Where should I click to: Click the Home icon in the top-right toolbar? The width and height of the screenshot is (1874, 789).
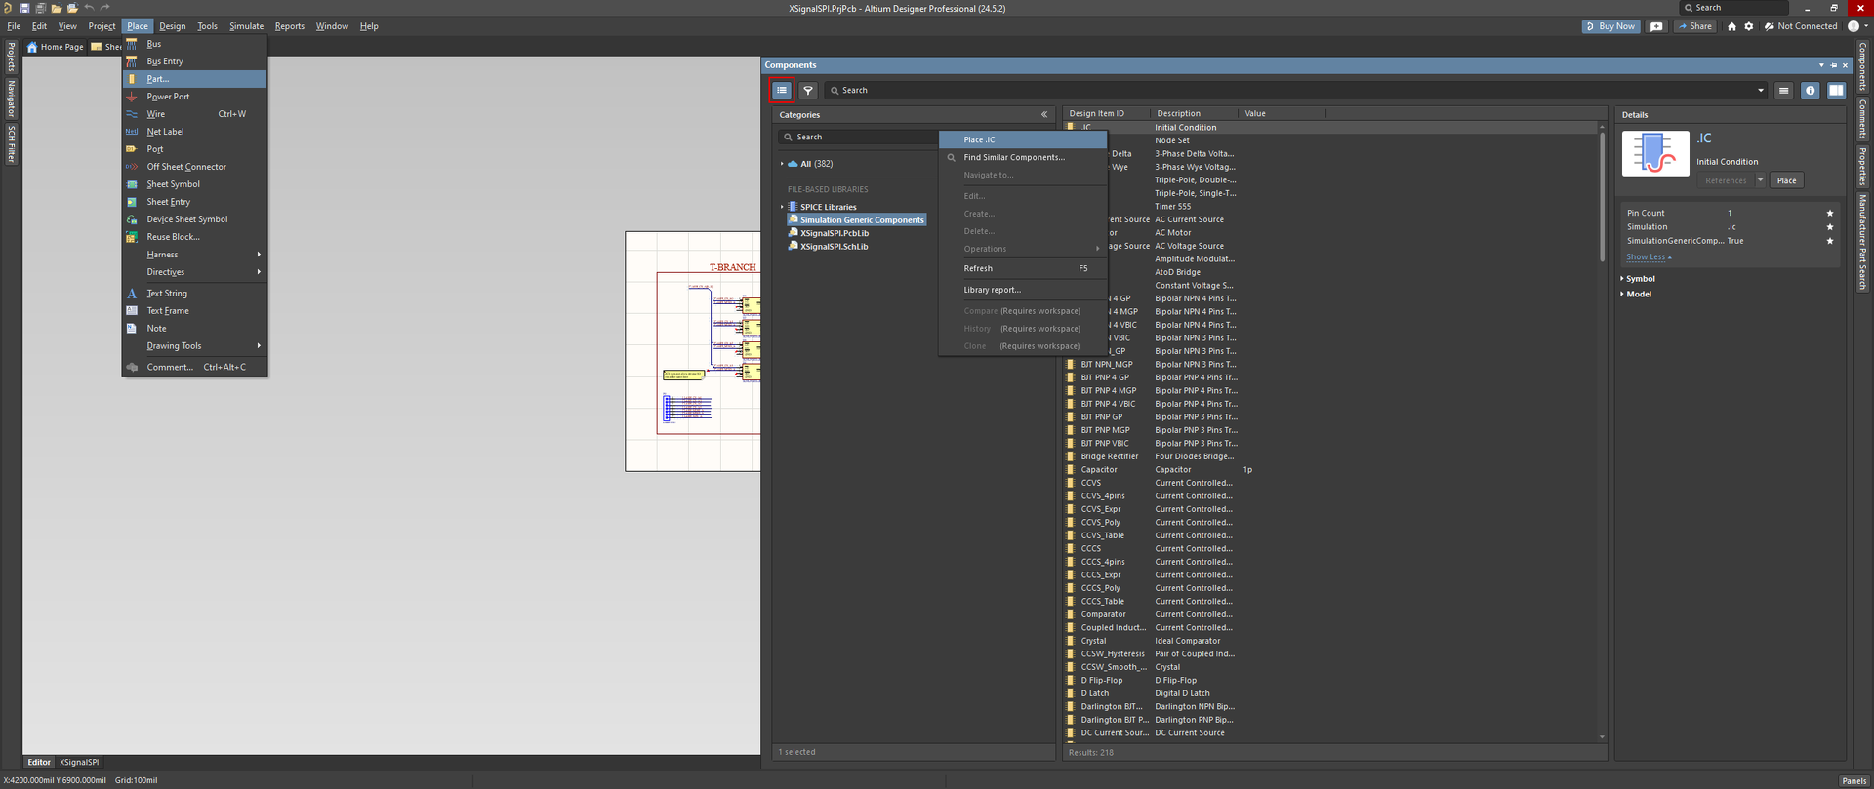click(x=1732, y=26)
